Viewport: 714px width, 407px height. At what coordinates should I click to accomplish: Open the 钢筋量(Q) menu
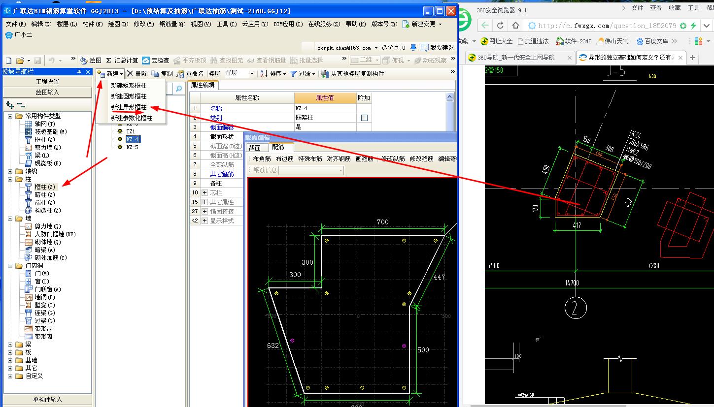tap(172, 24)
